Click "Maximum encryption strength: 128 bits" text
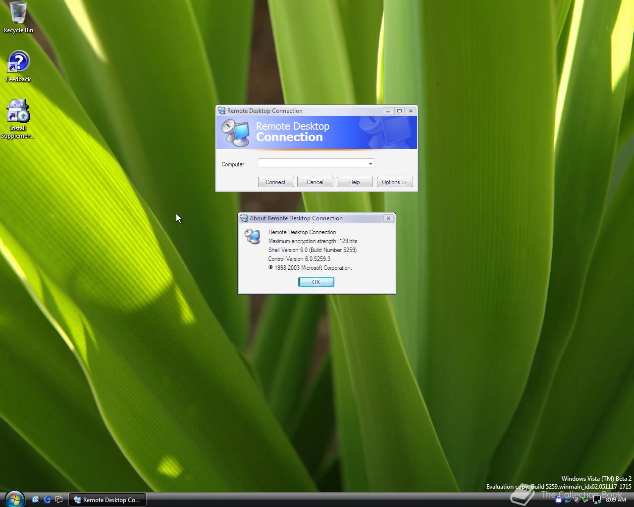This screenshot has height=507, width=634. (x=313, y=241)
